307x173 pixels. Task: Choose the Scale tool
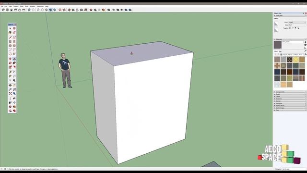click(x=10, y=67)
